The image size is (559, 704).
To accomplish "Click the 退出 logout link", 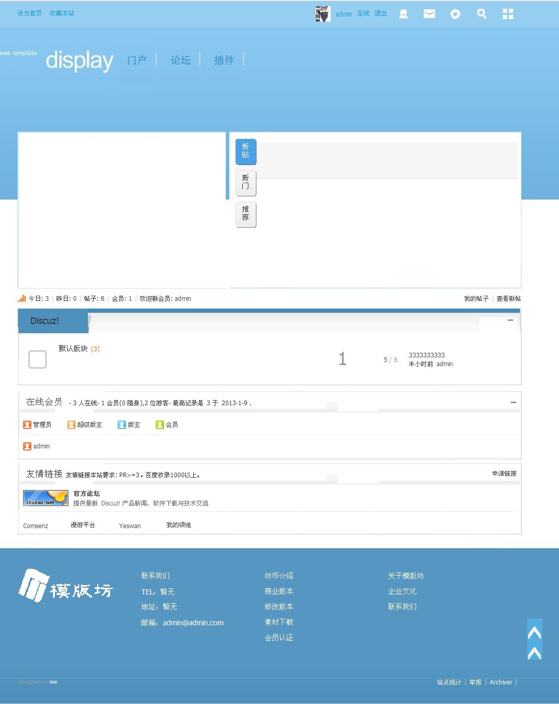I will click(381, 14).
